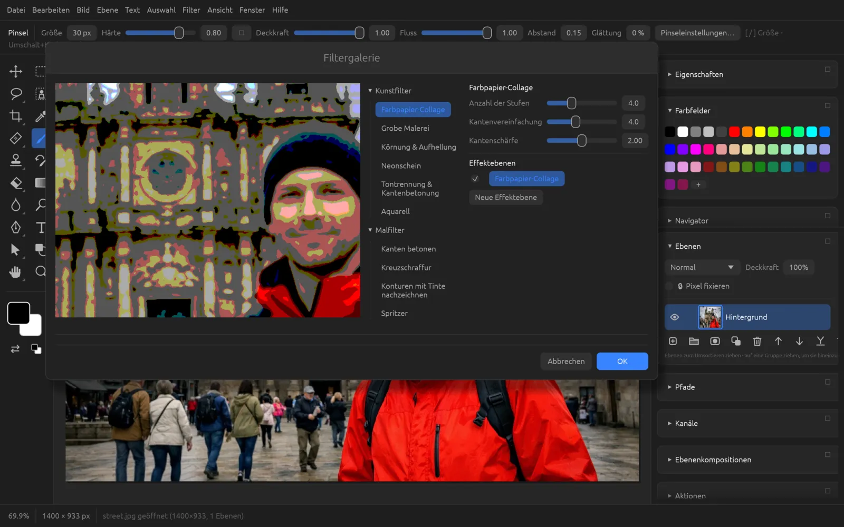
Task: Click the Kantenschärfe slider handle
Action: point(581,141)
